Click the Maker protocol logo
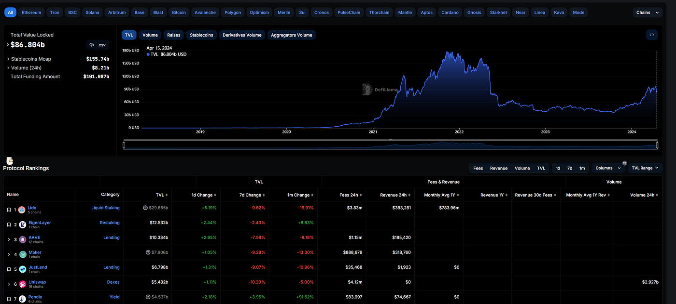Screen dimensions: 676x304 tap(22, 254)
